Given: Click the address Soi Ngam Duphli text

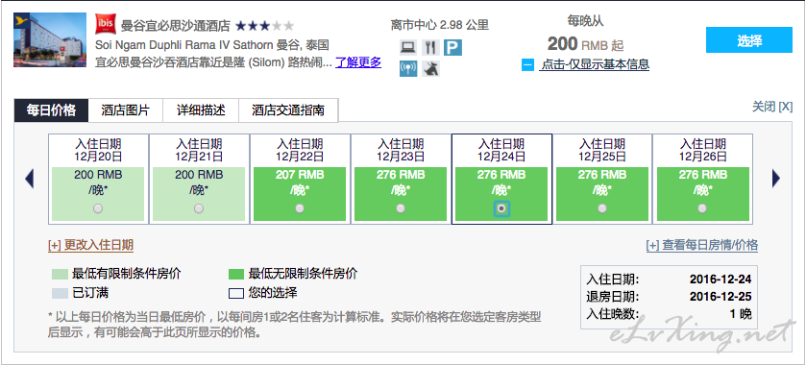Looking at the screenshot, I should coord(212,45).
